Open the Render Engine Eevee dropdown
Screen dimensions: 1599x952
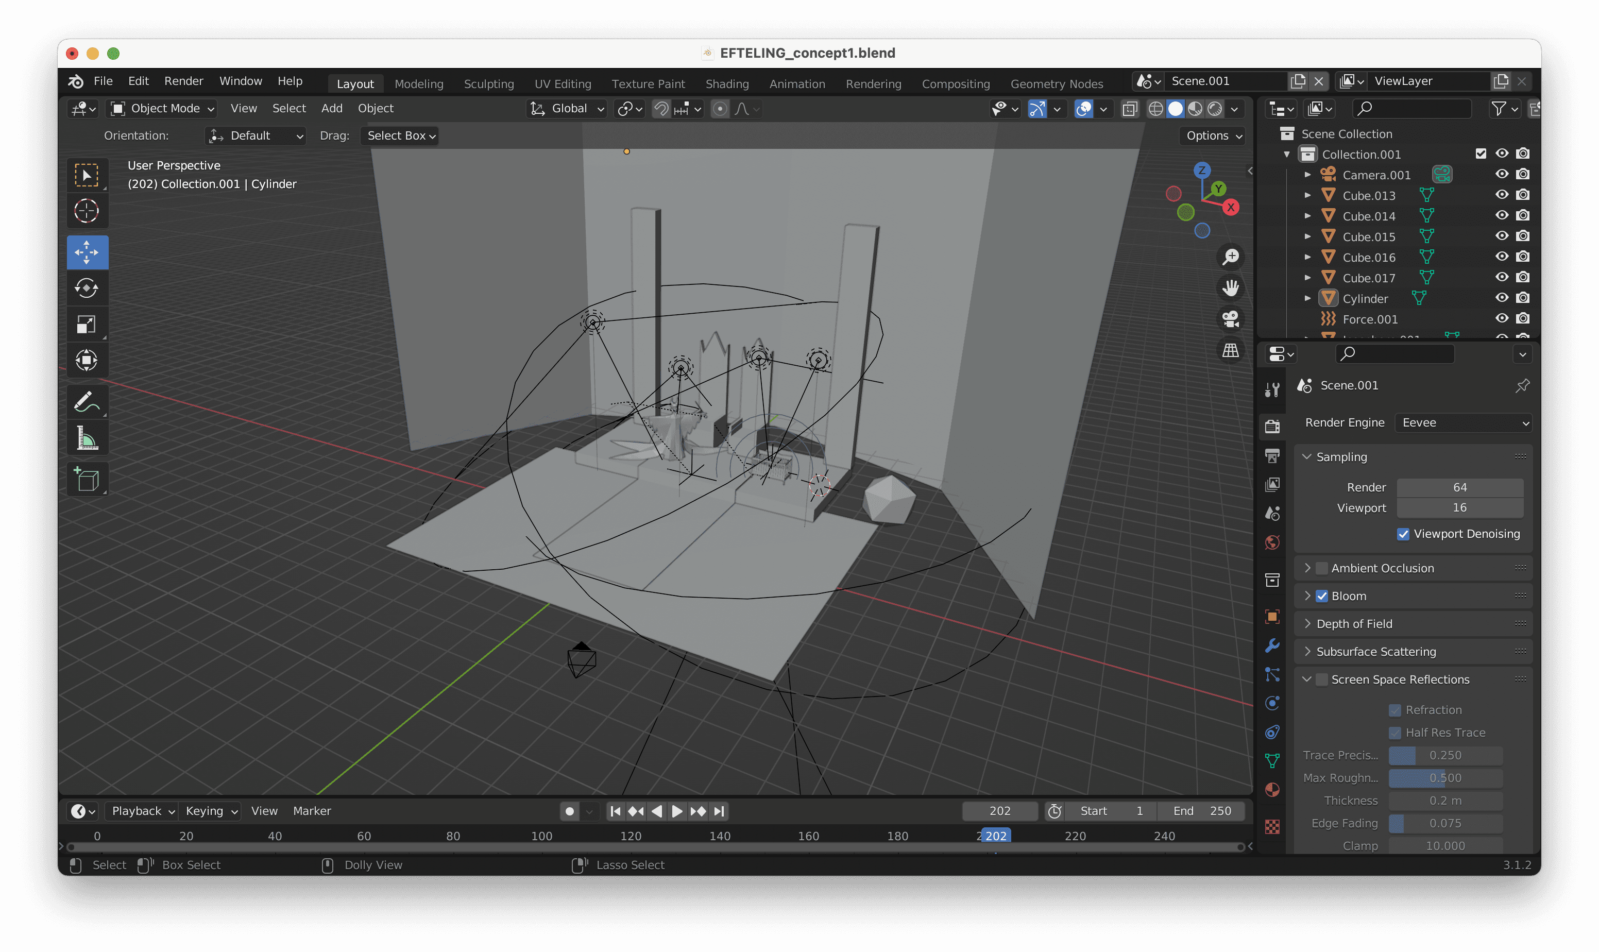tap(1464, 423)
